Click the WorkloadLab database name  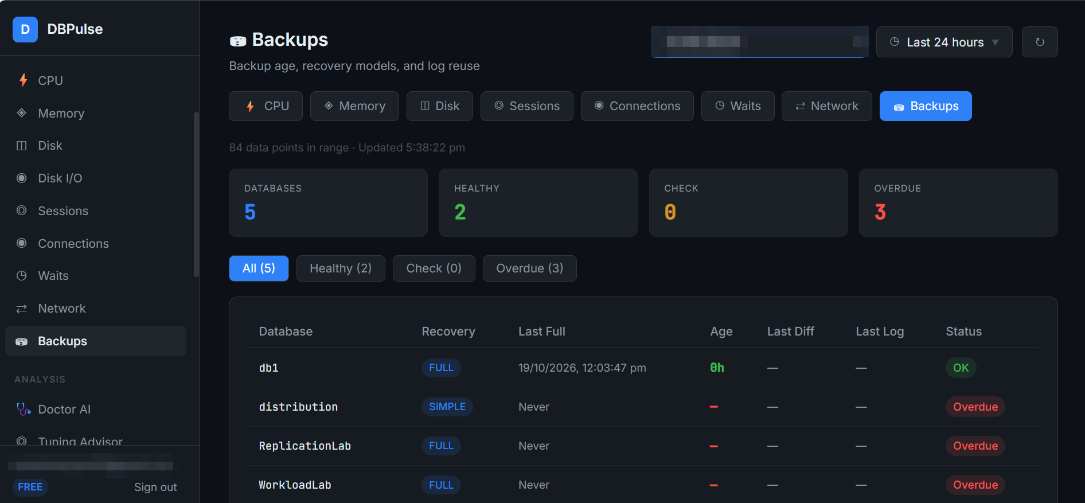[295, 485]
